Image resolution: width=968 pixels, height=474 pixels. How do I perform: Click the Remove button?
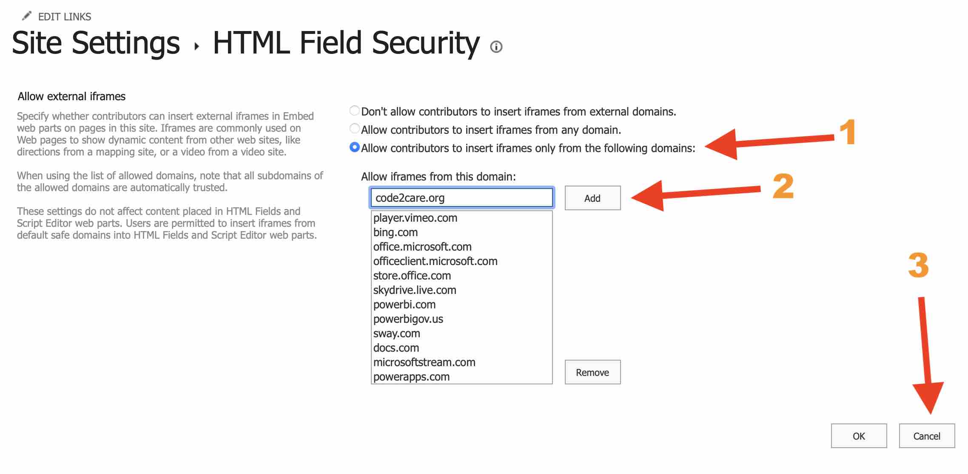(592, 372)
